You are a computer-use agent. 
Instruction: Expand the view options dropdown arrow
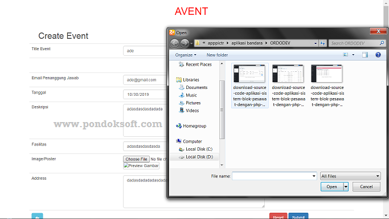click(x=353, y=55)
